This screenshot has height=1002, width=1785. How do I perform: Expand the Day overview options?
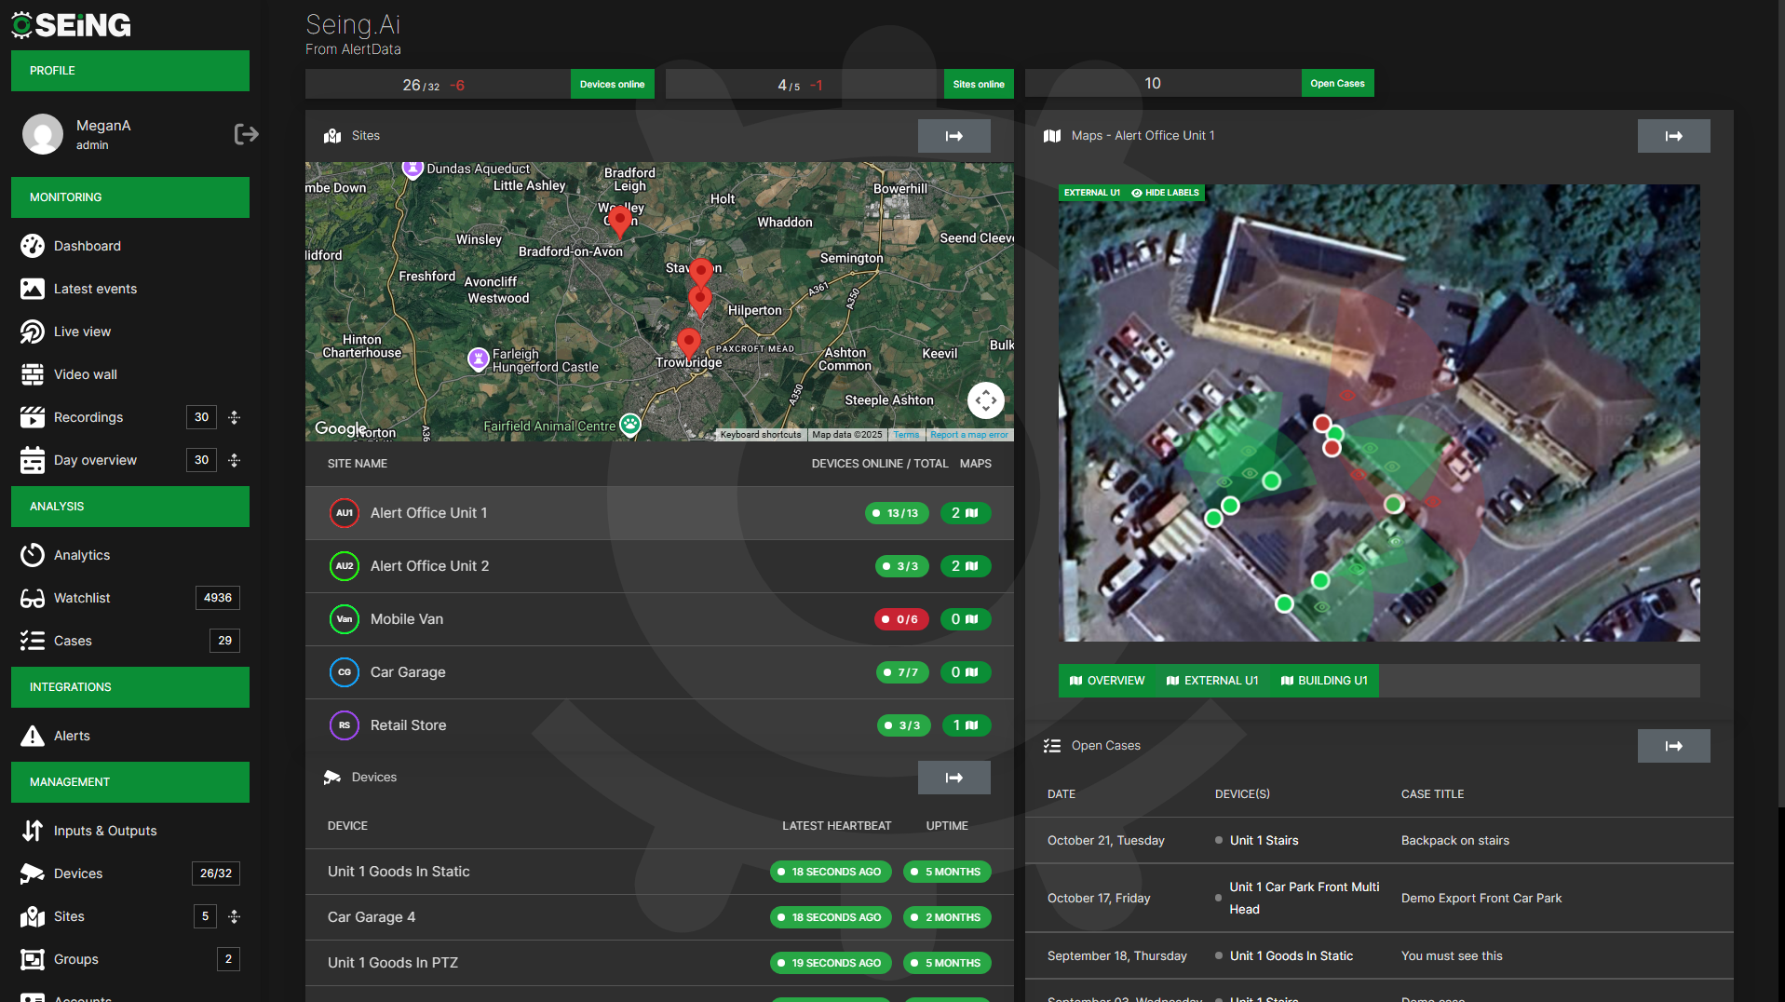(235, 460)
